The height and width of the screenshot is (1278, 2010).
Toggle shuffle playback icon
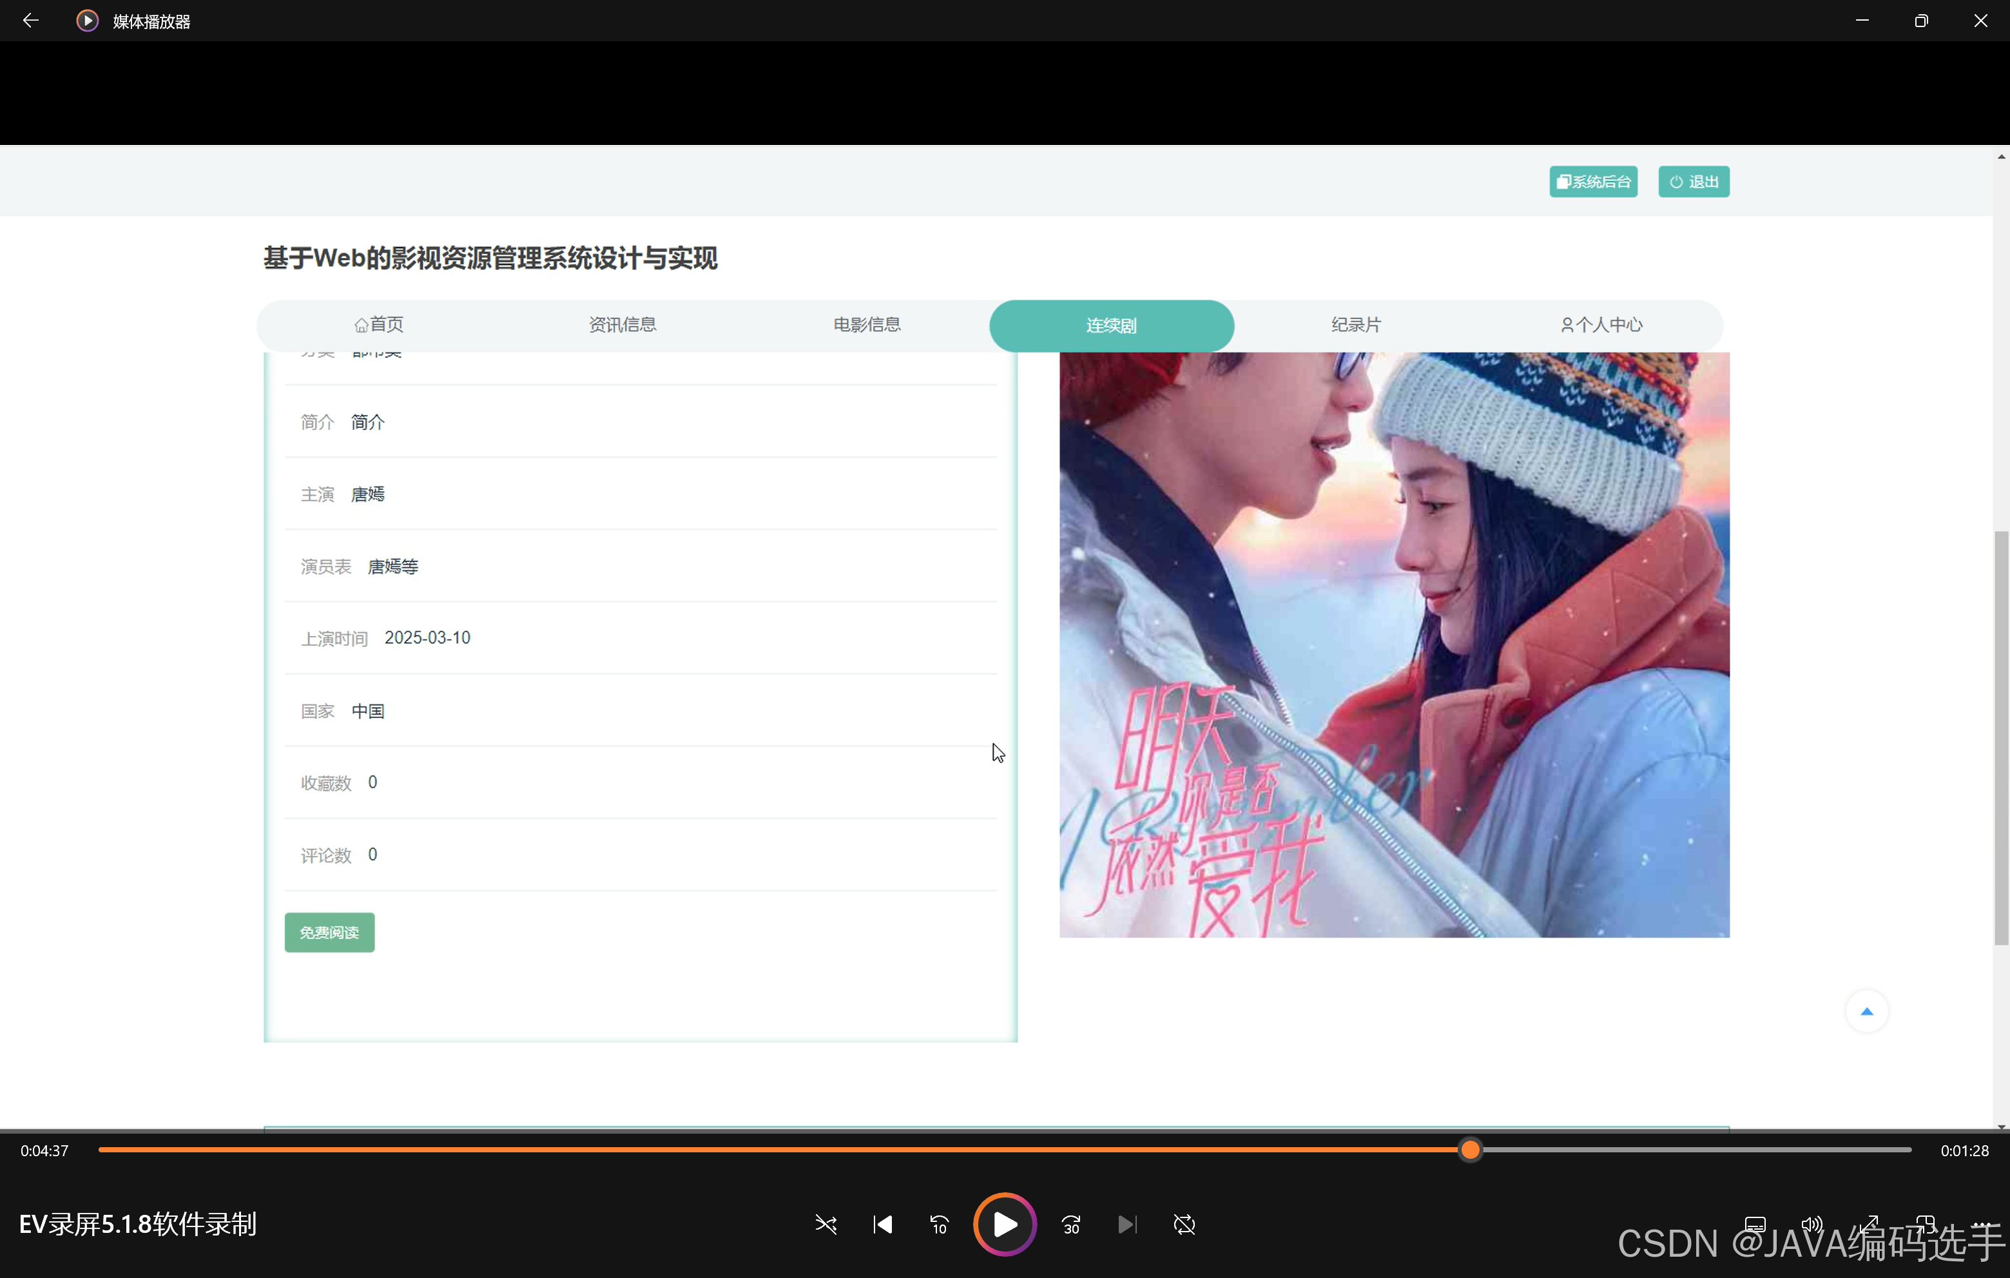pos(826,1225)
